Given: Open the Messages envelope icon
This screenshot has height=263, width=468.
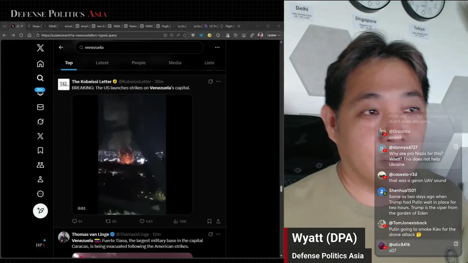Looking at the screenshot, I should click(40, 107).
